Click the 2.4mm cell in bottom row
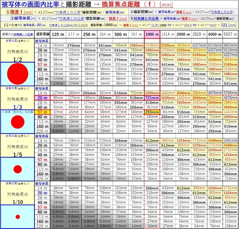239x229 pixels. click(x=58, y=226)
